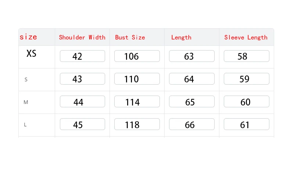The image size is (294, 182).
Task: Click the 'Shoulder Width' column header
Action: (x=82, y=37)
